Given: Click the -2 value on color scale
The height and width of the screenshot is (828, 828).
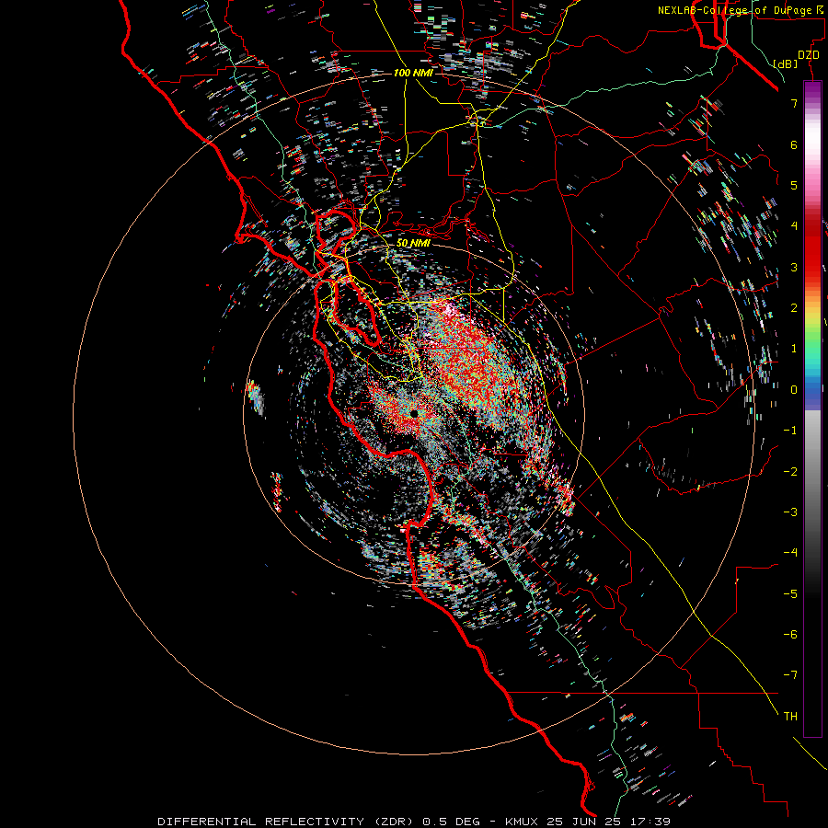Looking at the screenshot, I should (x=790, y=472).
